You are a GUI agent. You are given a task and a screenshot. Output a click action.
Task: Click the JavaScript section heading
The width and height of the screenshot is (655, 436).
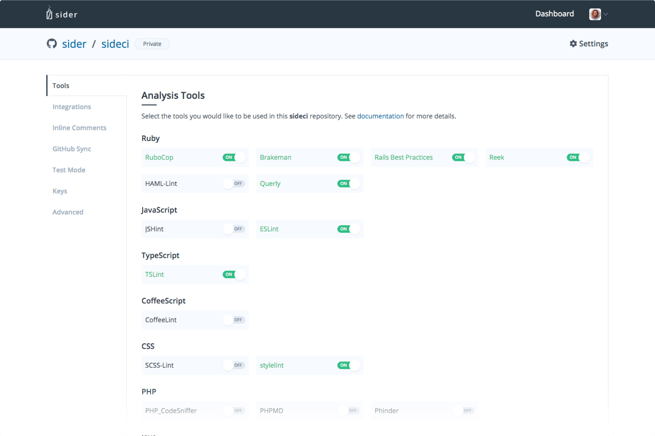(x=159, y=210)
